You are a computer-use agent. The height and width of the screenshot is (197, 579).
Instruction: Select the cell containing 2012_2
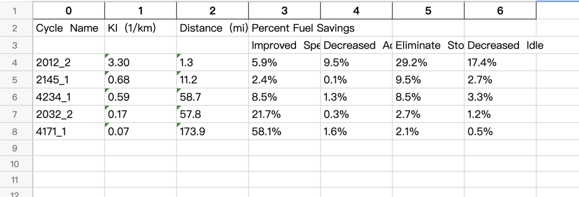pos(69,62)
